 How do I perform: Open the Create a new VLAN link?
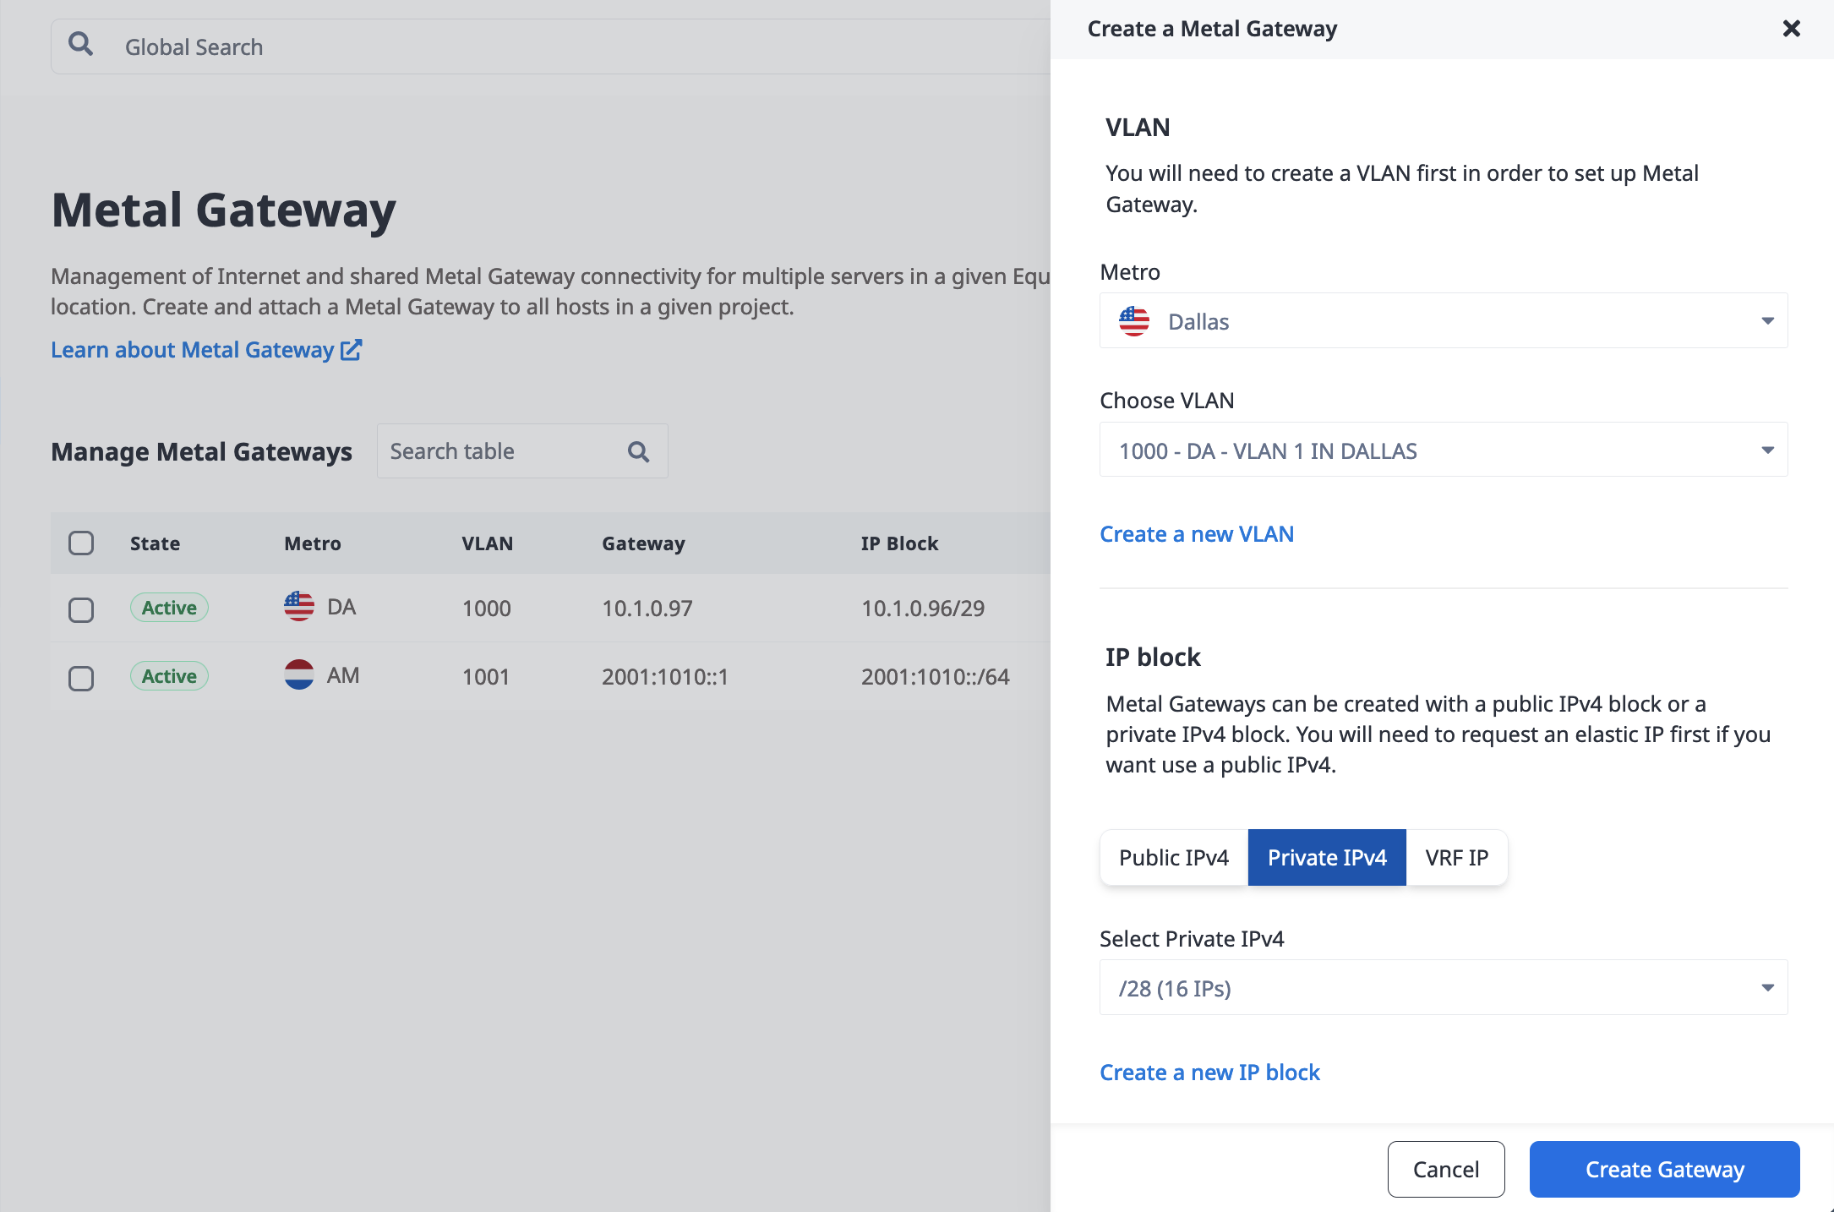click(1197, 534)
